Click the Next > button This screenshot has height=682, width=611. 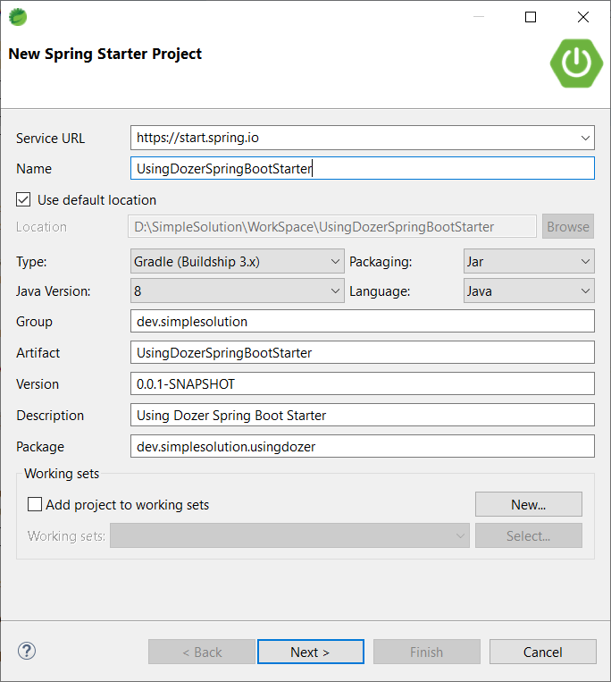311,652
